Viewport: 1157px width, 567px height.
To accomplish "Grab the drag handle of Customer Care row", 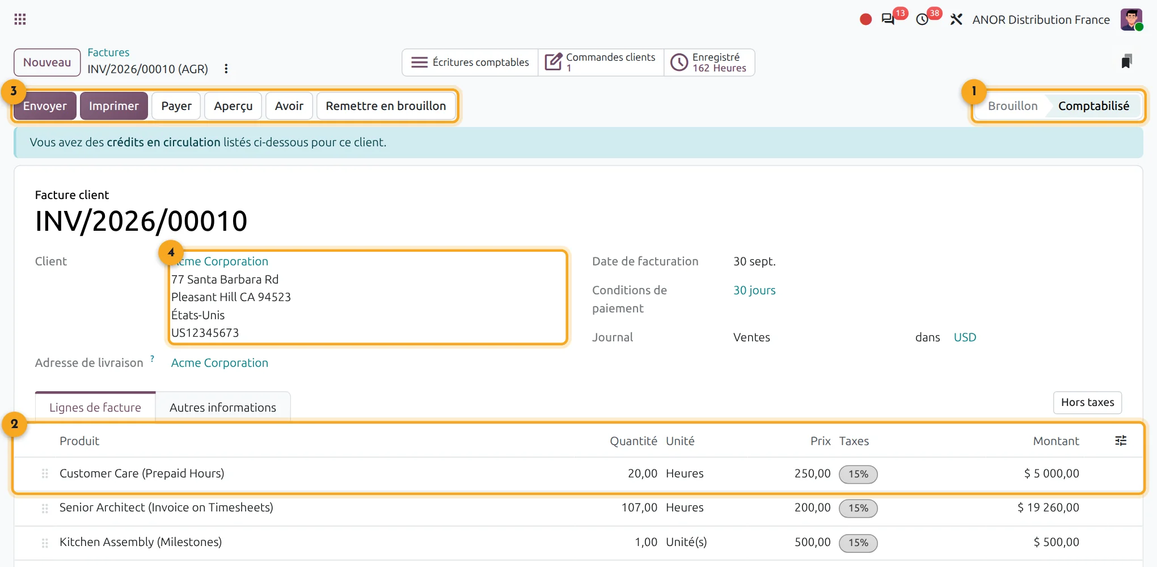I will coord(45,473).
